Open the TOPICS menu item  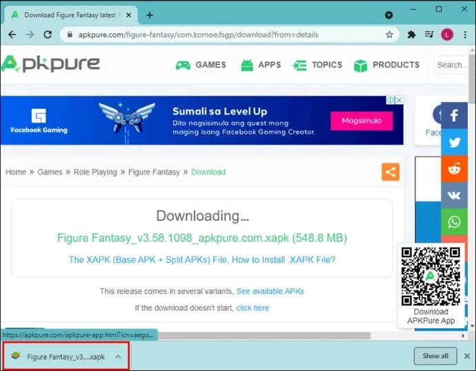(x=317, y=65)
